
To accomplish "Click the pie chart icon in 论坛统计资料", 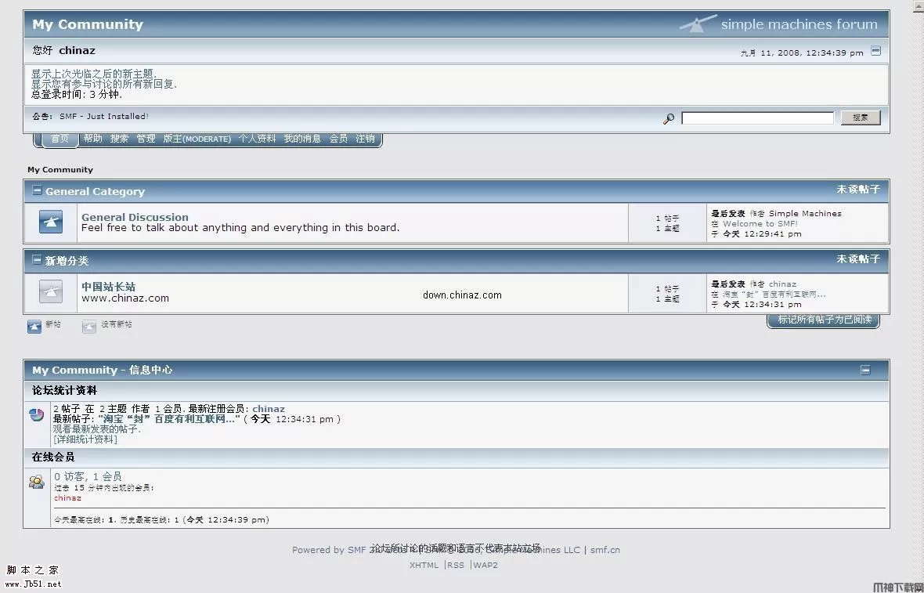I will click(x=36, y=414).
